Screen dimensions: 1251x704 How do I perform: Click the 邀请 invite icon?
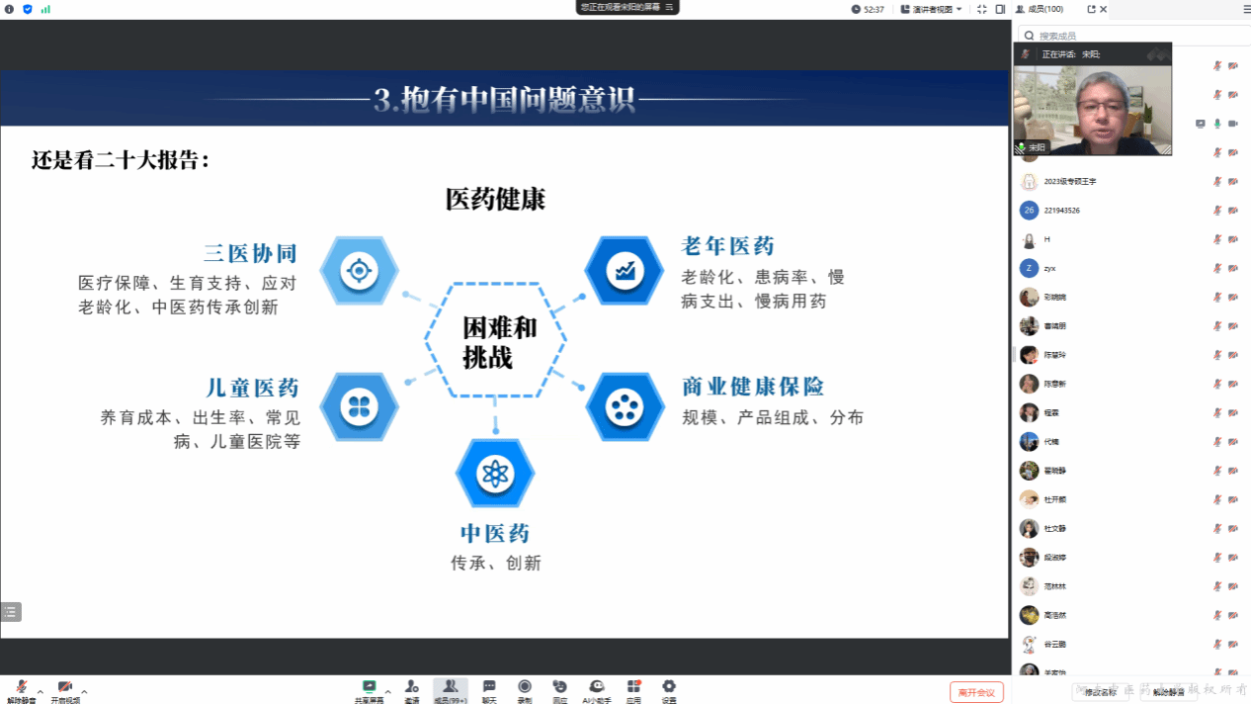point(412,691)
